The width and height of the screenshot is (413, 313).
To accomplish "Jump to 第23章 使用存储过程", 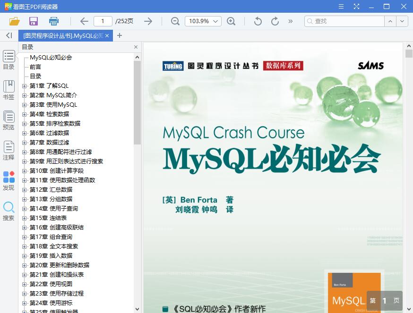I will (x=57, y=294).
